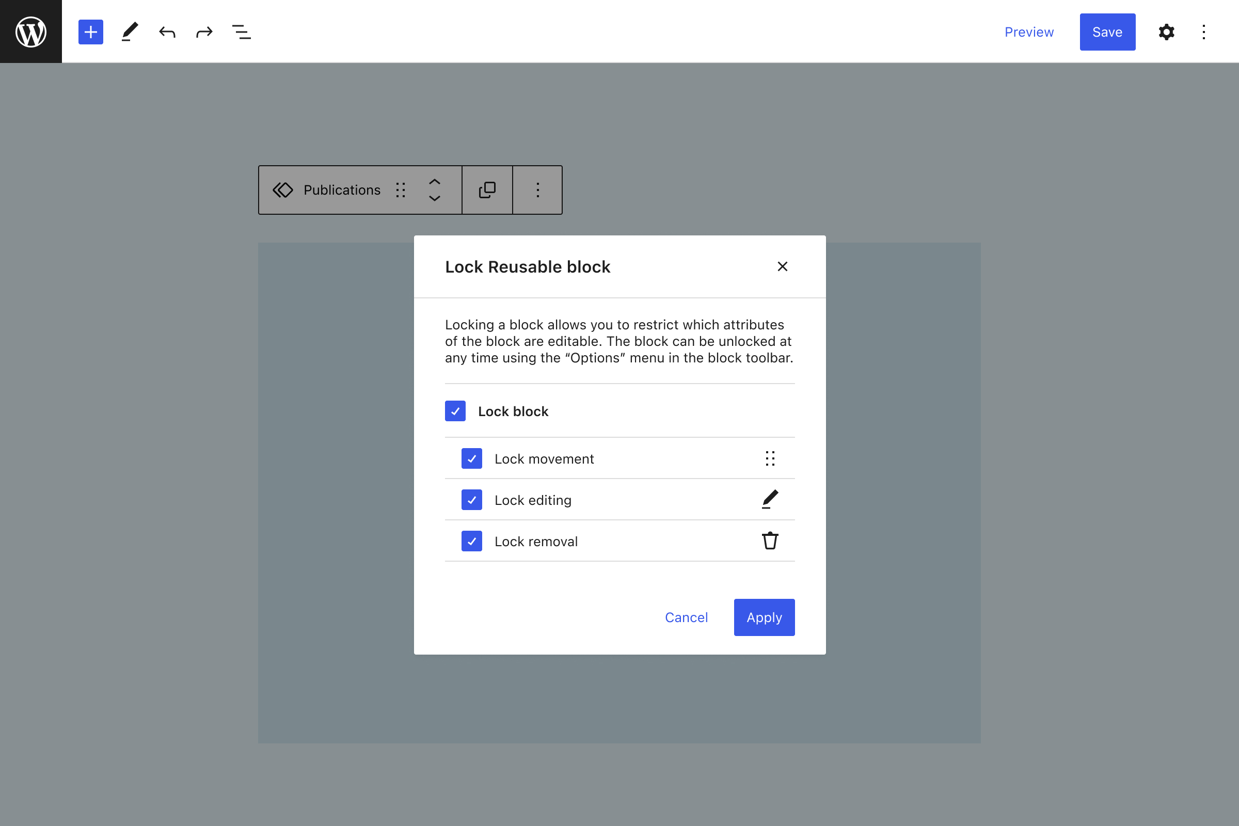Move block up with chevron
Screen dimensions: 1239x826
click(x=434, y=182)
